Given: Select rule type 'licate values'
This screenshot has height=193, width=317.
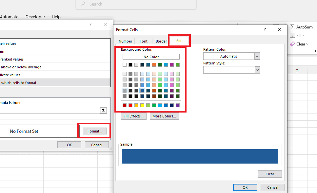Looking at the screenshot, I should click(55, 75).
